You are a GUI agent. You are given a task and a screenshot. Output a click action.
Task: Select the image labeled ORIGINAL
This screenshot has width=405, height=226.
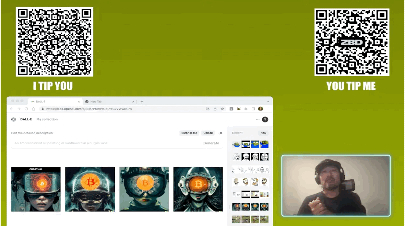[36, 189]
